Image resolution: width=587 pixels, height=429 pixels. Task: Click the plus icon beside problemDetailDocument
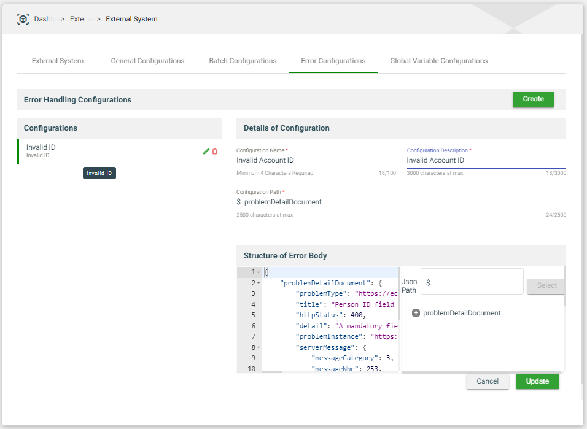pyautogui.click(x=416, y=313)
